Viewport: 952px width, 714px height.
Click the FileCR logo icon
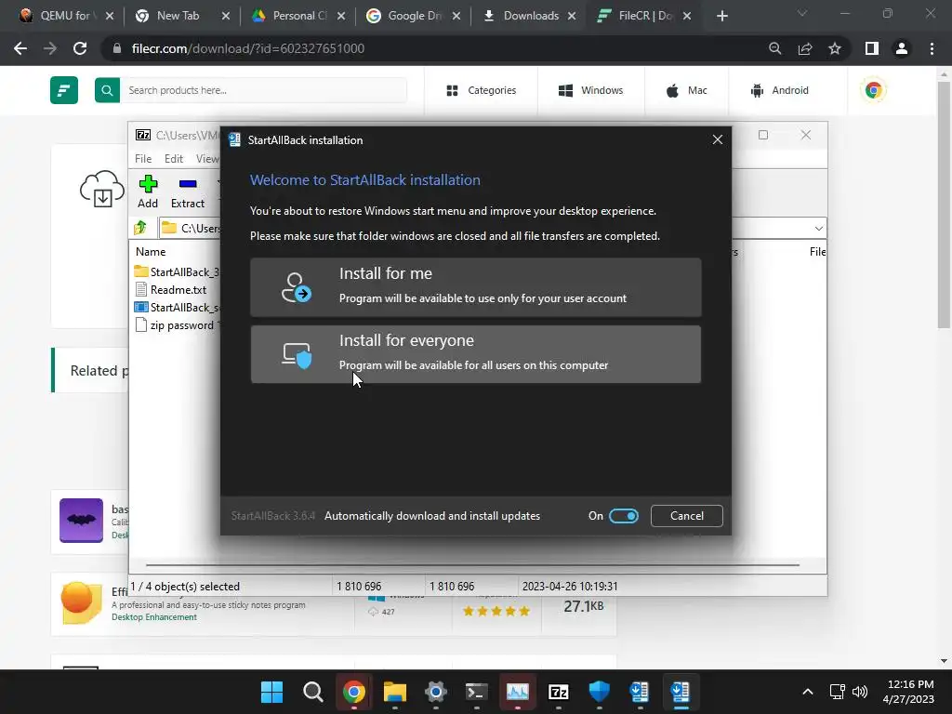click(64, 90)
